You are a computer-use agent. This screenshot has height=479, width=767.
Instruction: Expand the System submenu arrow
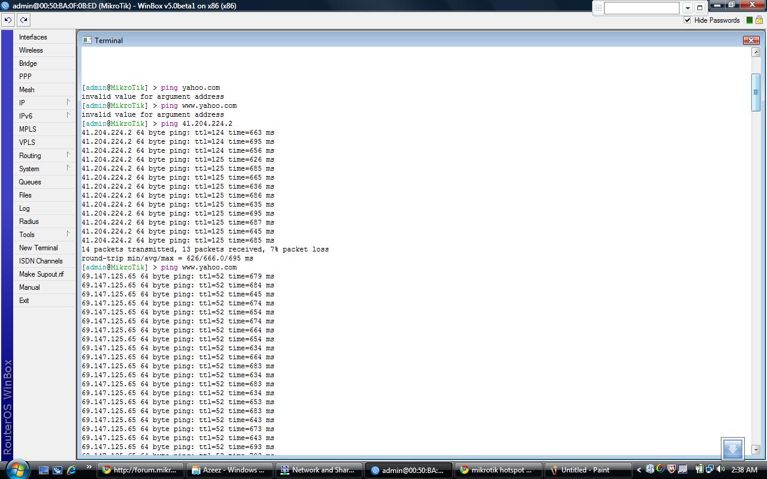(x=68, y=168)
